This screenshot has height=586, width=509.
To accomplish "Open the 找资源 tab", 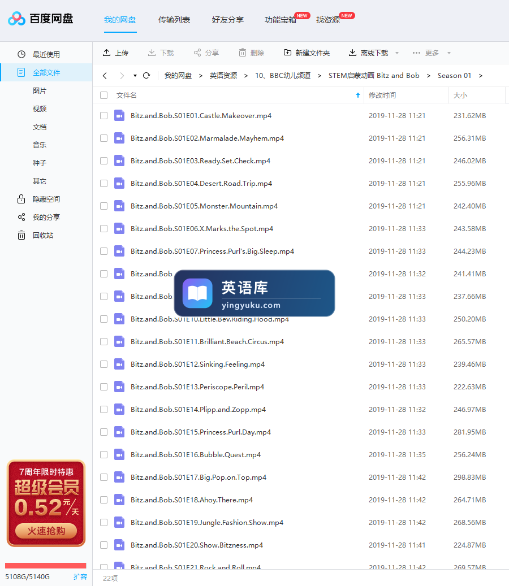I will (x=328, y=20).
